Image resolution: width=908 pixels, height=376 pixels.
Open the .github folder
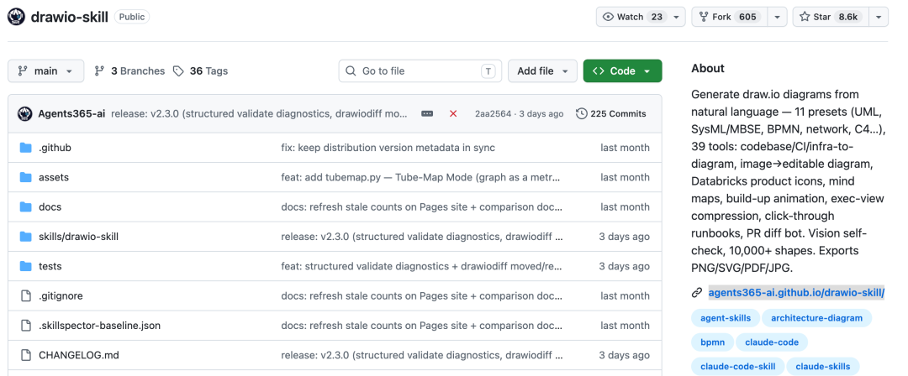[x=55, y=148]
